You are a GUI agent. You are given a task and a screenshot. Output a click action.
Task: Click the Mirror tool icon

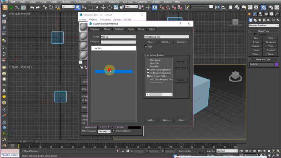tap(217, 7)
